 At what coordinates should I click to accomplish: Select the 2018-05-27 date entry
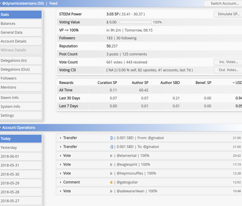point(21,201)
